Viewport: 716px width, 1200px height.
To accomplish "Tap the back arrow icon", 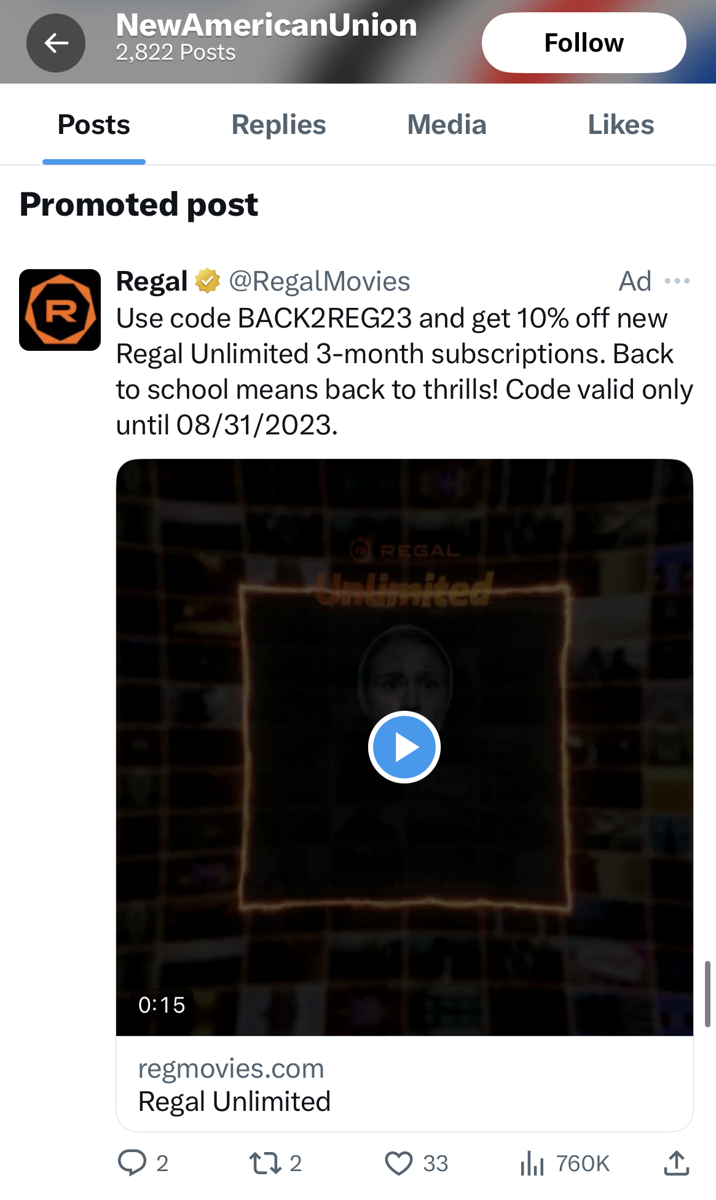I will click(x=56, y=43).
